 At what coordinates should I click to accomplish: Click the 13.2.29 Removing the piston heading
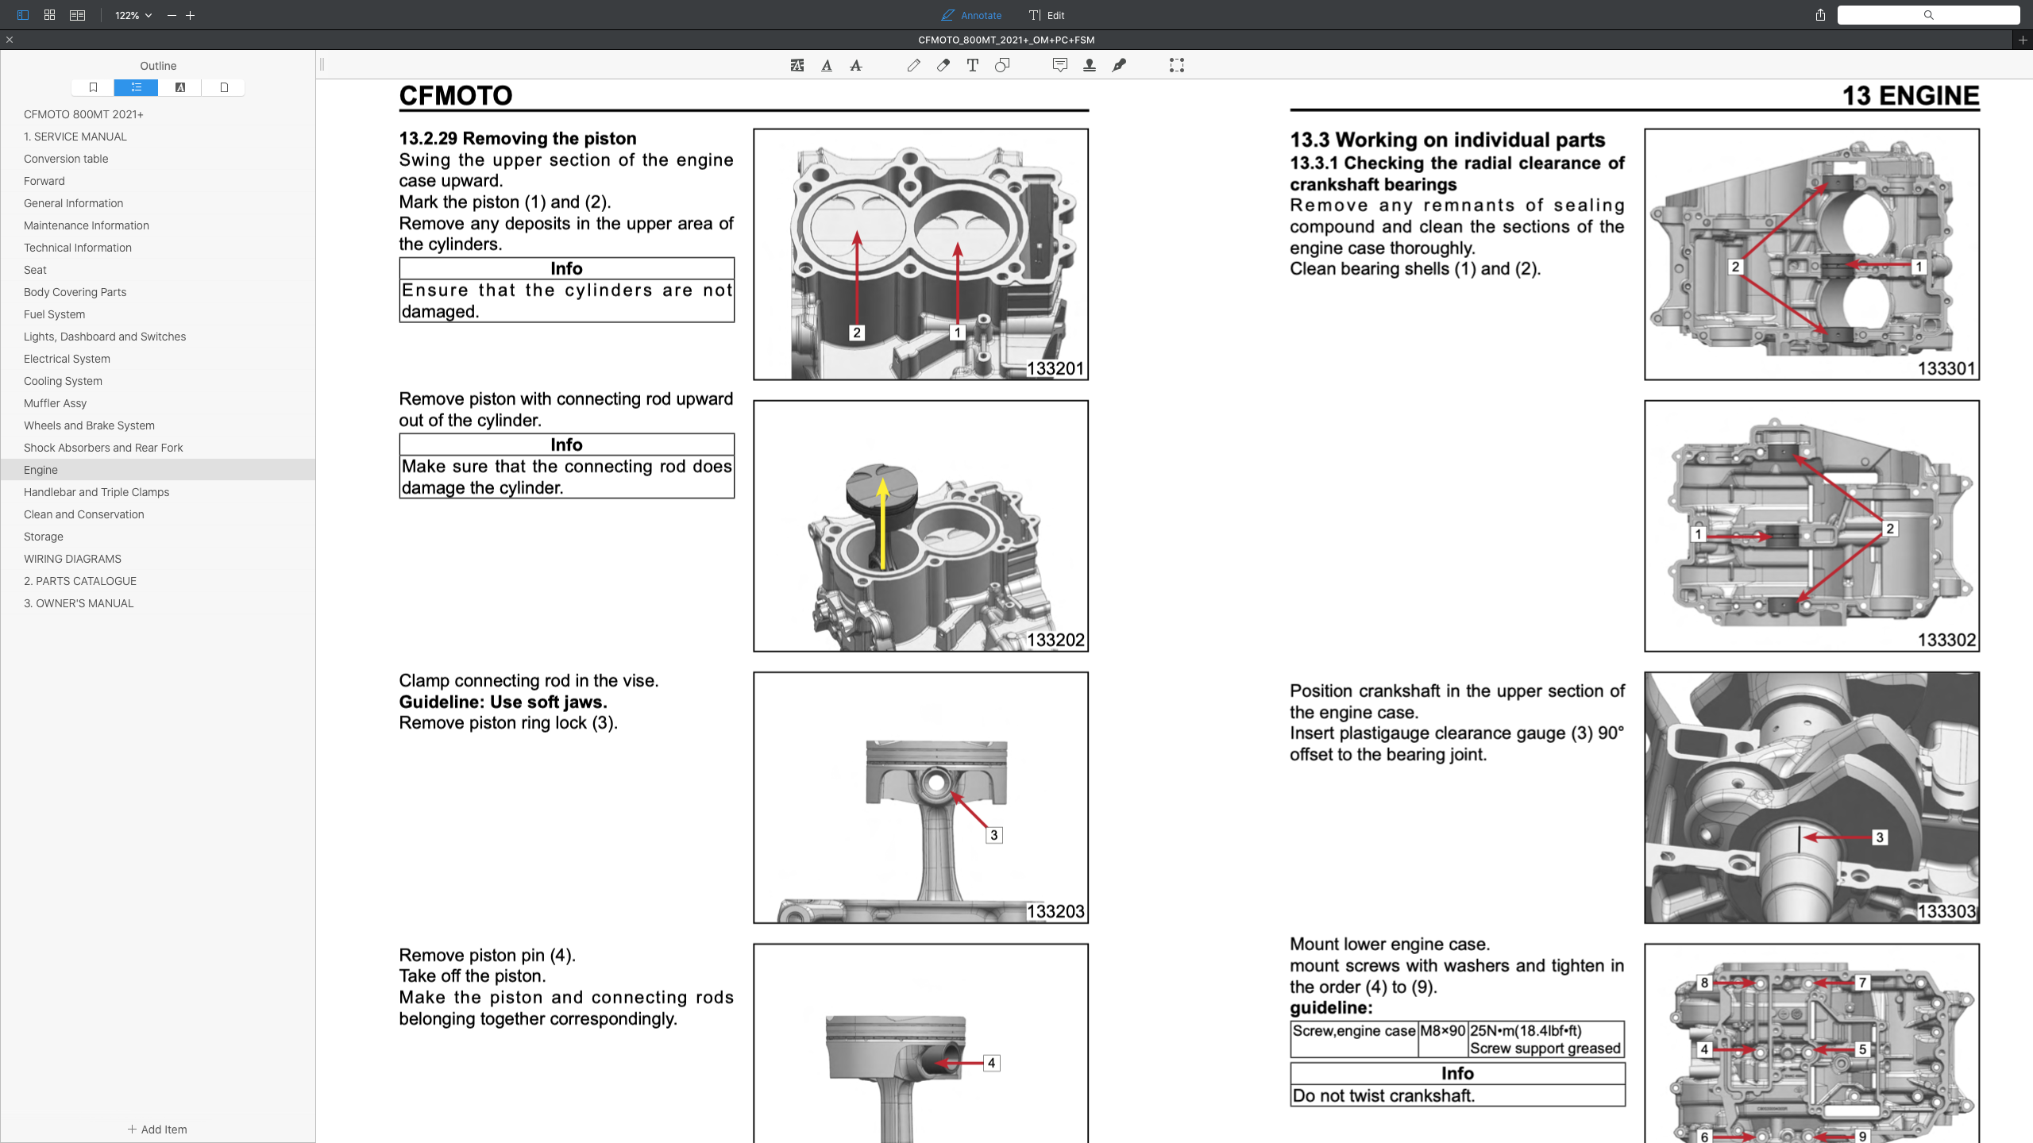click(518, 138)
